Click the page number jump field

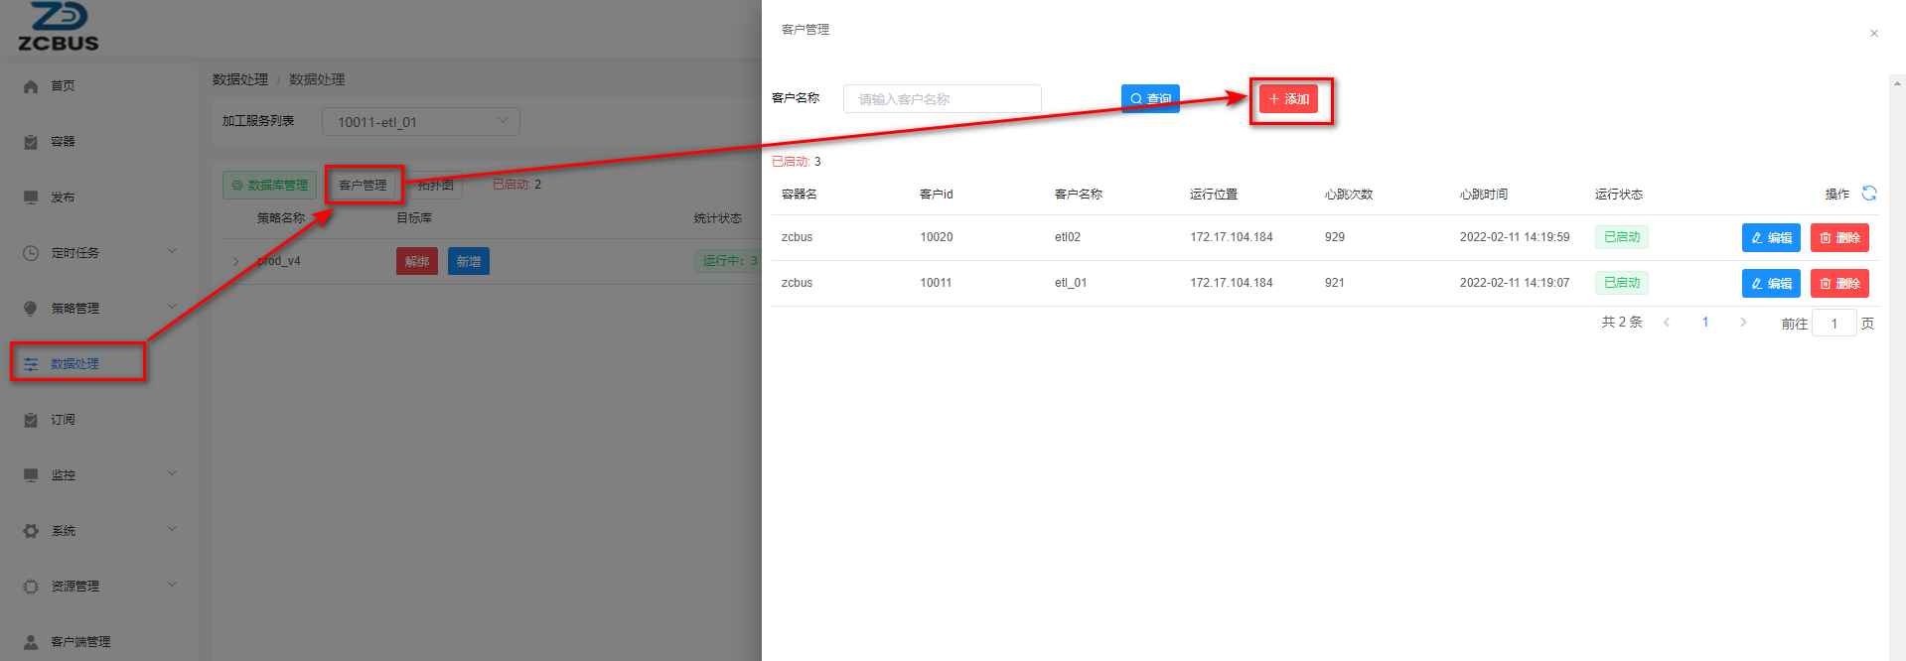click(1833, 324)
